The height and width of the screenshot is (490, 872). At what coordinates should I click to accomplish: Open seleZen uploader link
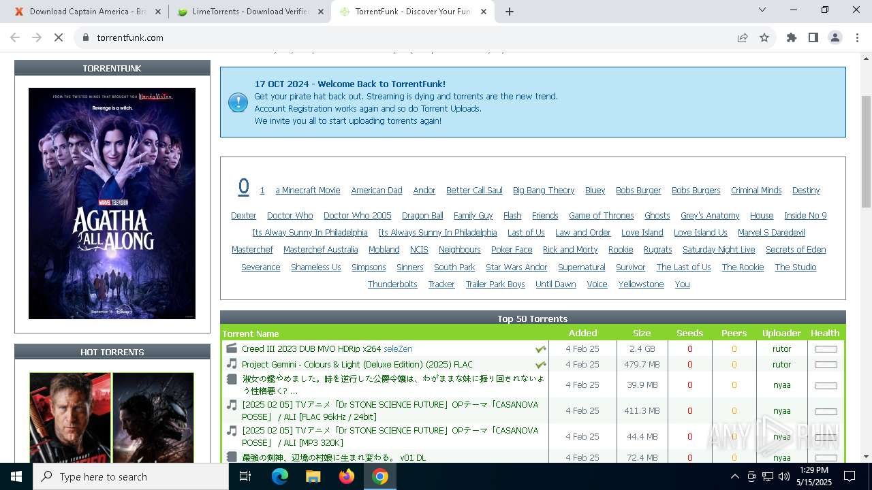coord(398,349)
